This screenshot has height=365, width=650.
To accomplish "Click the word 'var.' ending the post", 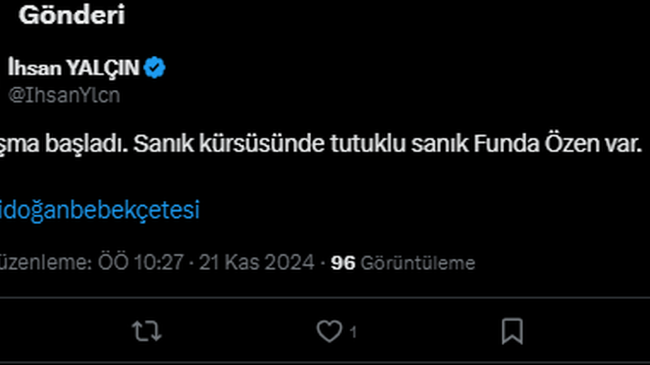I will tap(621, 145).
